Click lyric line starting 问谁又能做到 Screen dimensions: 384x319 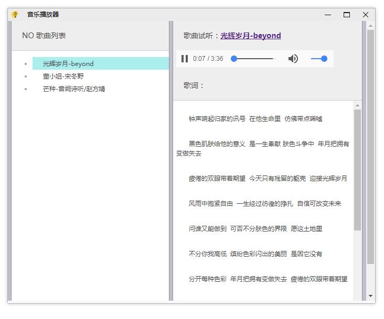tap(255, 229)
